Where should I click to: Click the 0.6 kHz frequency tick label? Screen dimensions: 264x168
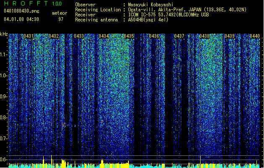pos(3,160)
